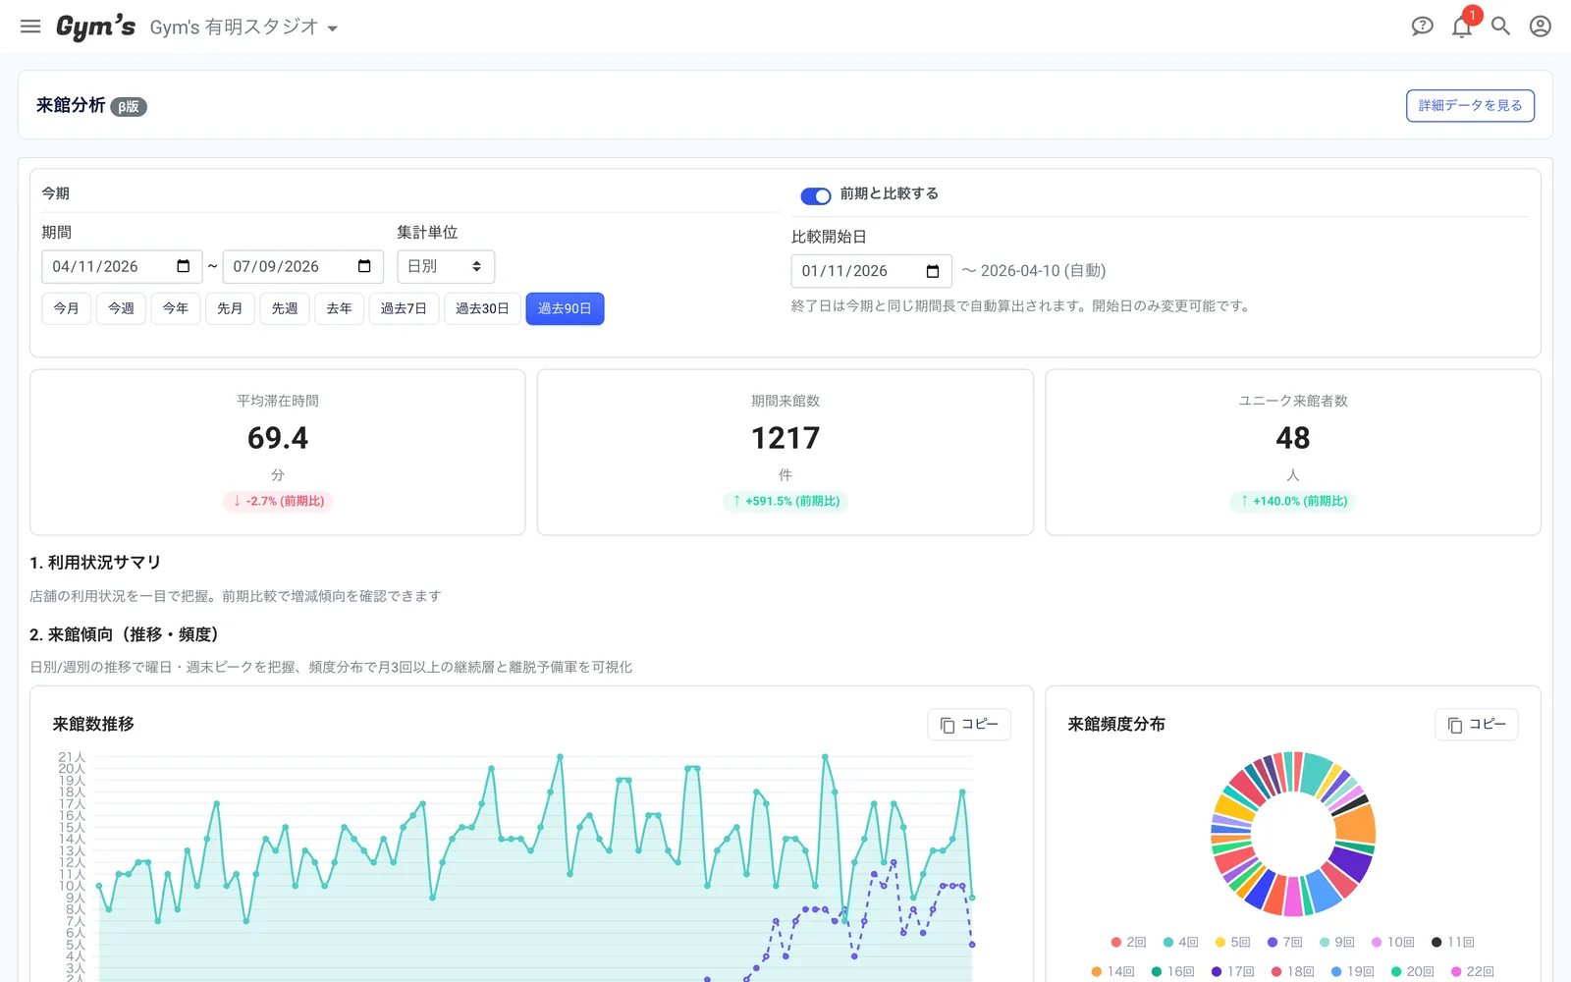Click the start date field 04/11/2026
Screen dimensions: 1571x982
point(122,266)
